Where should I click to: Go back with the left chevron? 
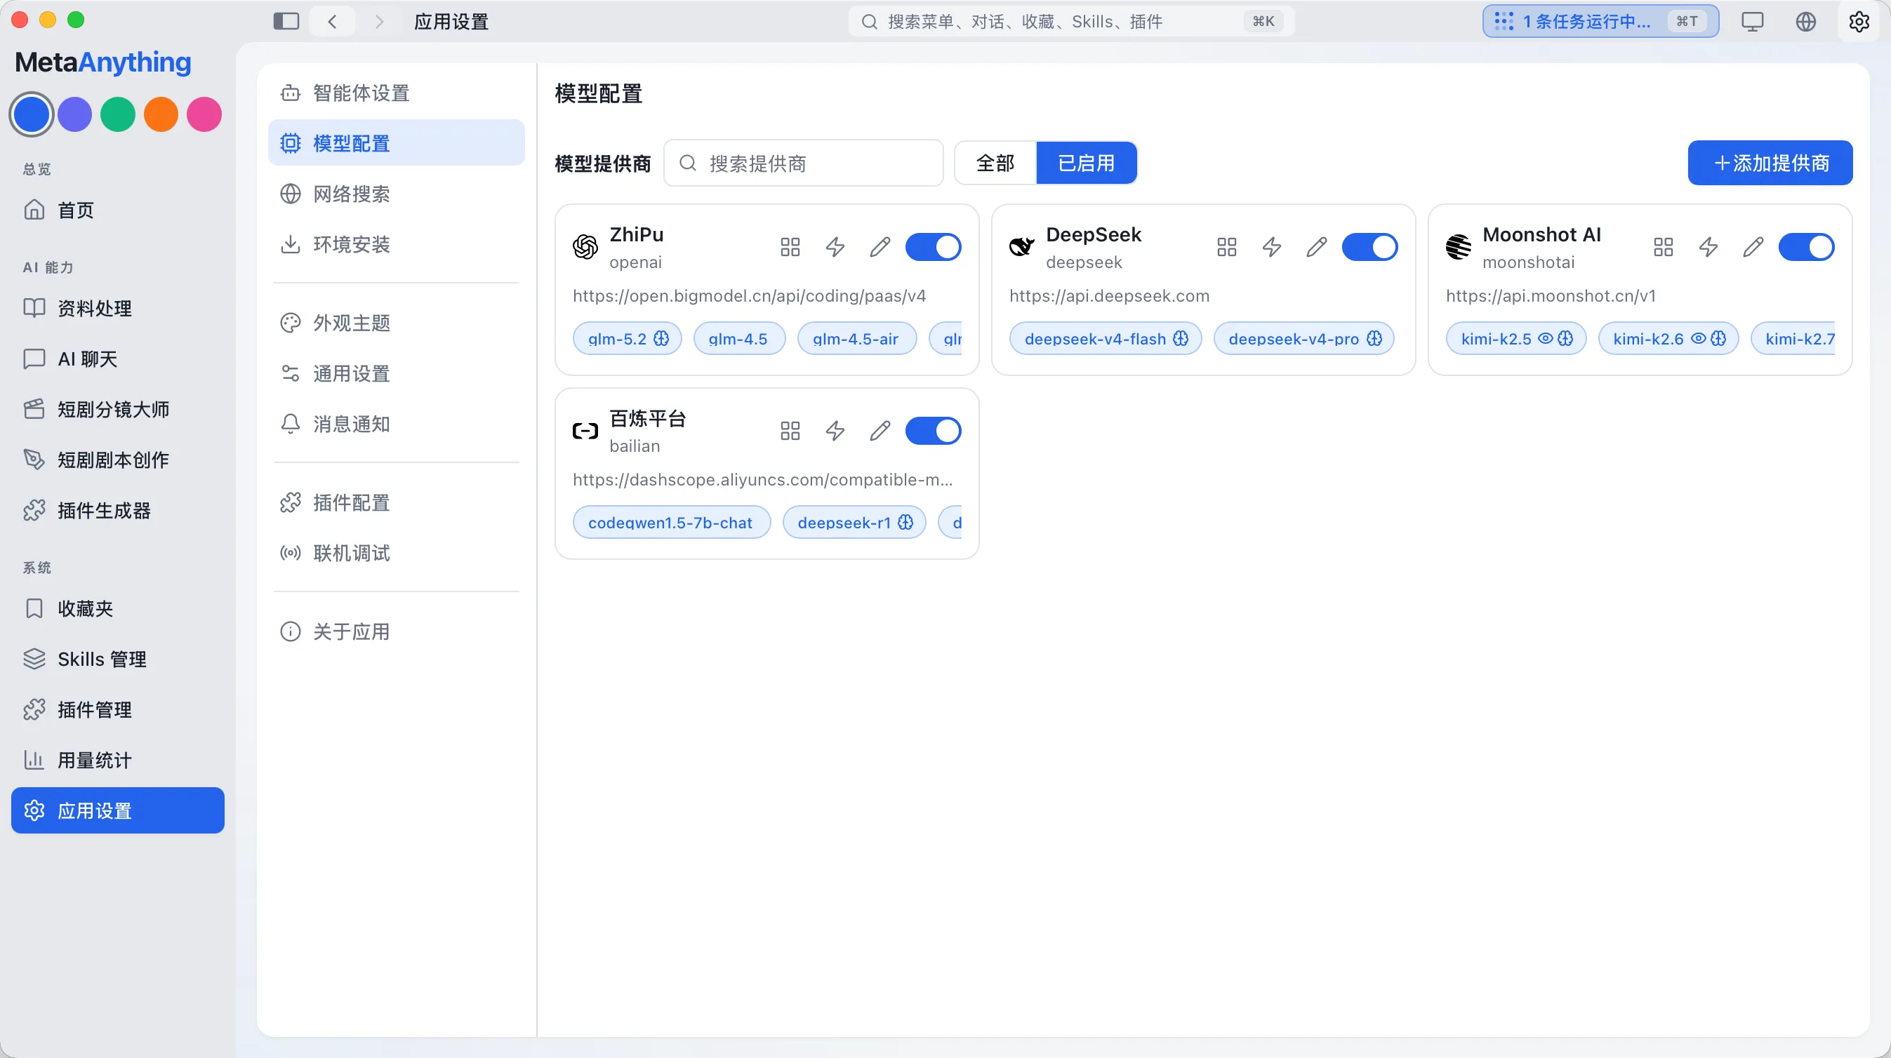click(333, 21)
